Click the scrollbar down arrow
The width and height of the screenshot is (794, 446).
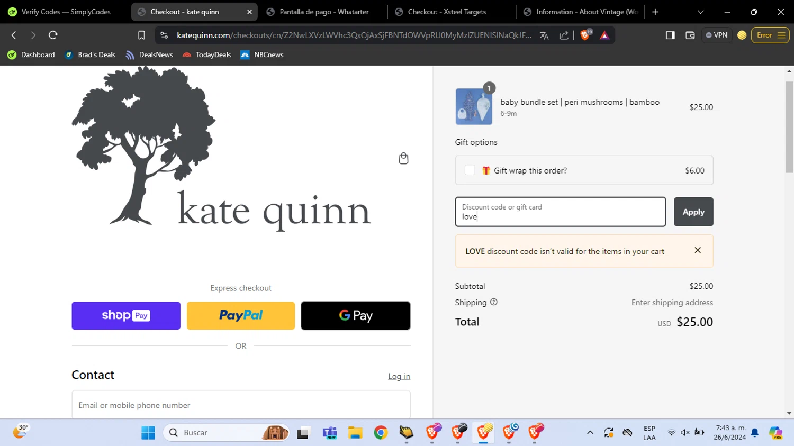789,413
